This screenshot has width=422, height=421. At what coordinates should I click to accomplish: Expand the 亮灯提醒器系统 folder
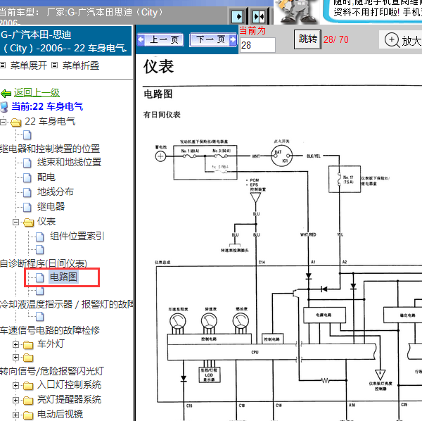(16, 401)
